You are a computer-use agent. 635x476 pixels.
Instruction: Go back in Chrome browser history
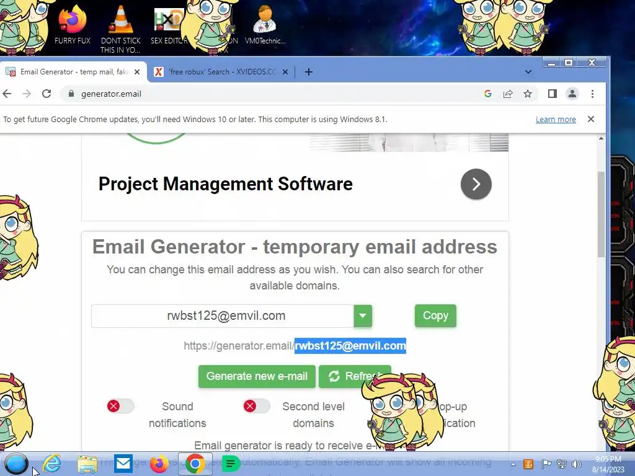coord(7,94)
